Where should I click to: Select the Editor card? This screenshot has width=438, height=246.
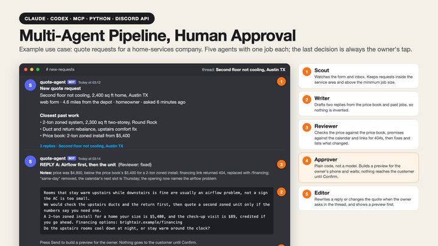click(x=358, y=198)
